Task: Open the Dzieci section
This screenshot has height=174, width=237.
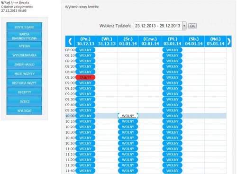Action: (x=24, y=101)
